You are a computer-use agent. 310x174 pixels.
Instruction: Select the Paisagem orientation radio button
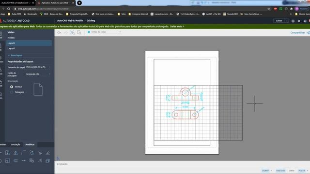[x=12, y=92]
